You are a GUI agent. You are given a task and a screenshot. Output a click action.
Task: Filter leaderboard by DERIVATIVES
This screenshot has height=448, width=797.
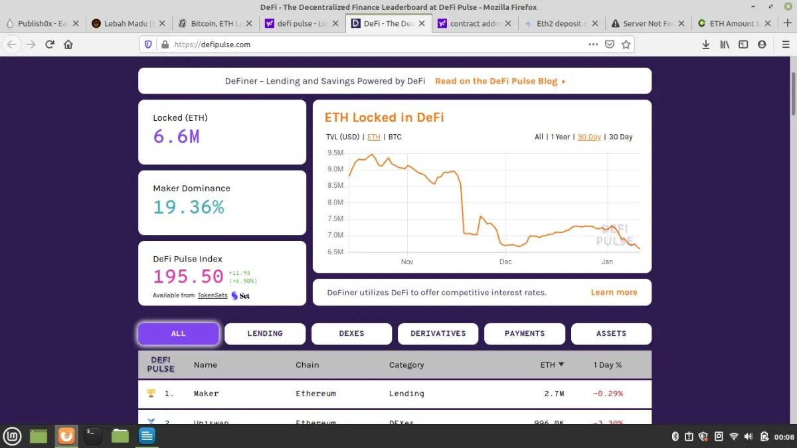[438, 334]
